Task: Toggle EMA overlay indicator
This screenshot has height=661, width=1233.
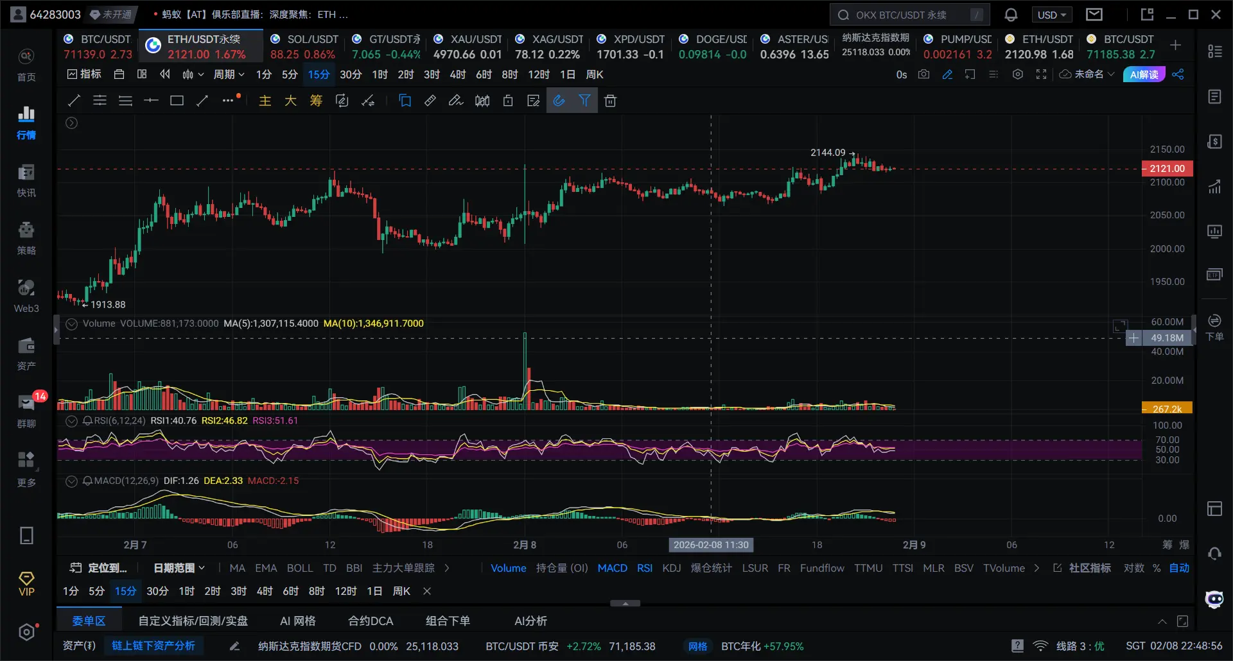Action: (266, 568)
